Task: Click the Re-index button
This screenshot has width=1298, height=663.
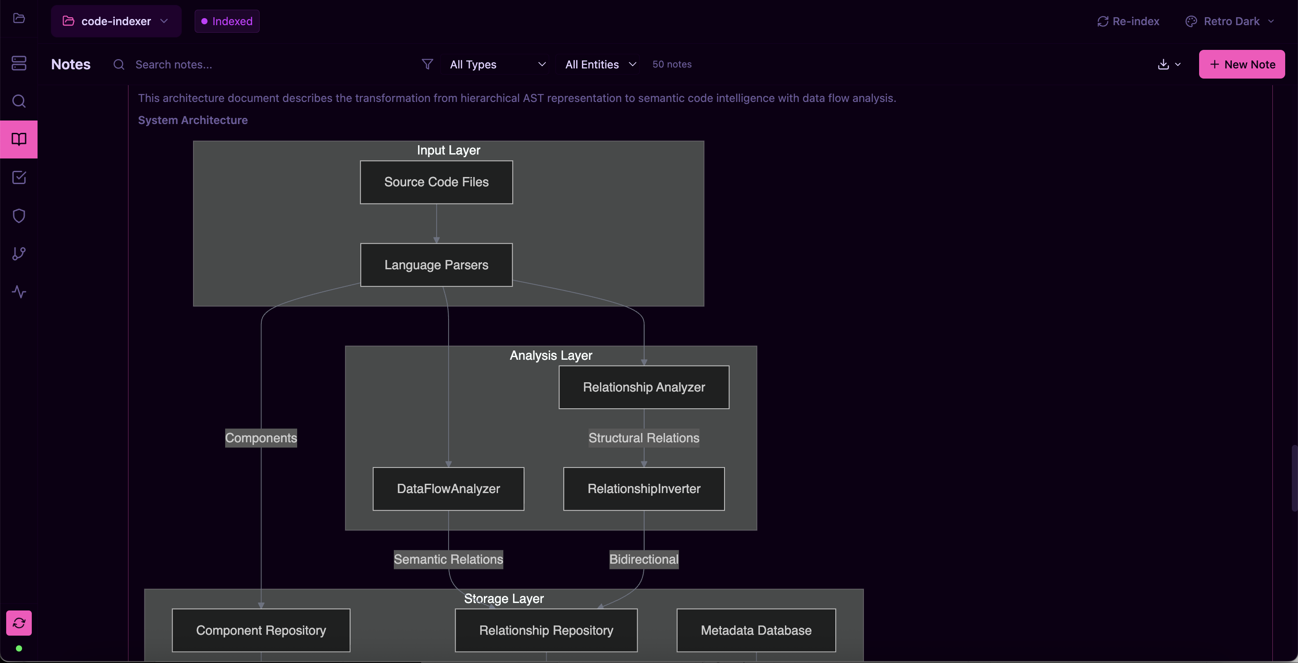Action: tap(1128, 21)
